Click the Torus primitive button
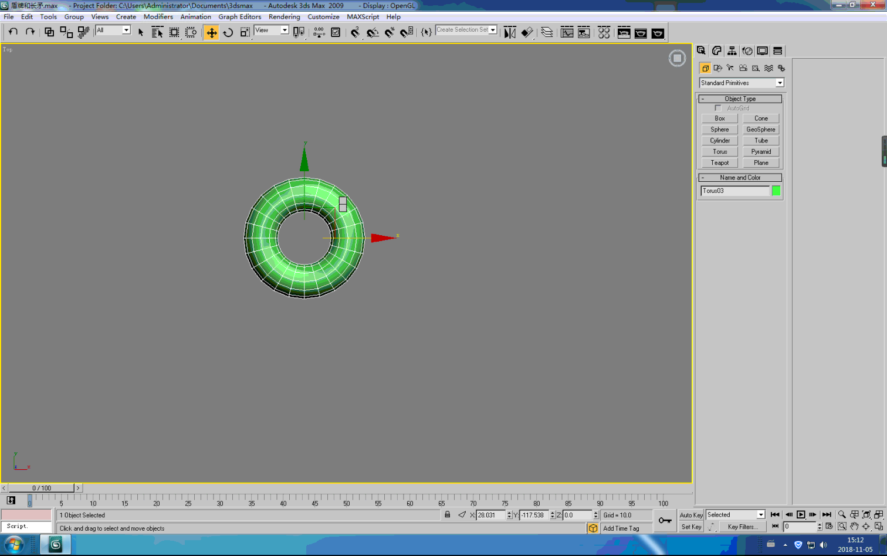Viewport: 887px width, 556px height. coord(720,152)
